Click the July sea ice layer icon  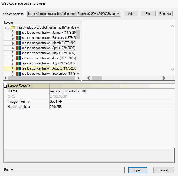tap(18, 63)
